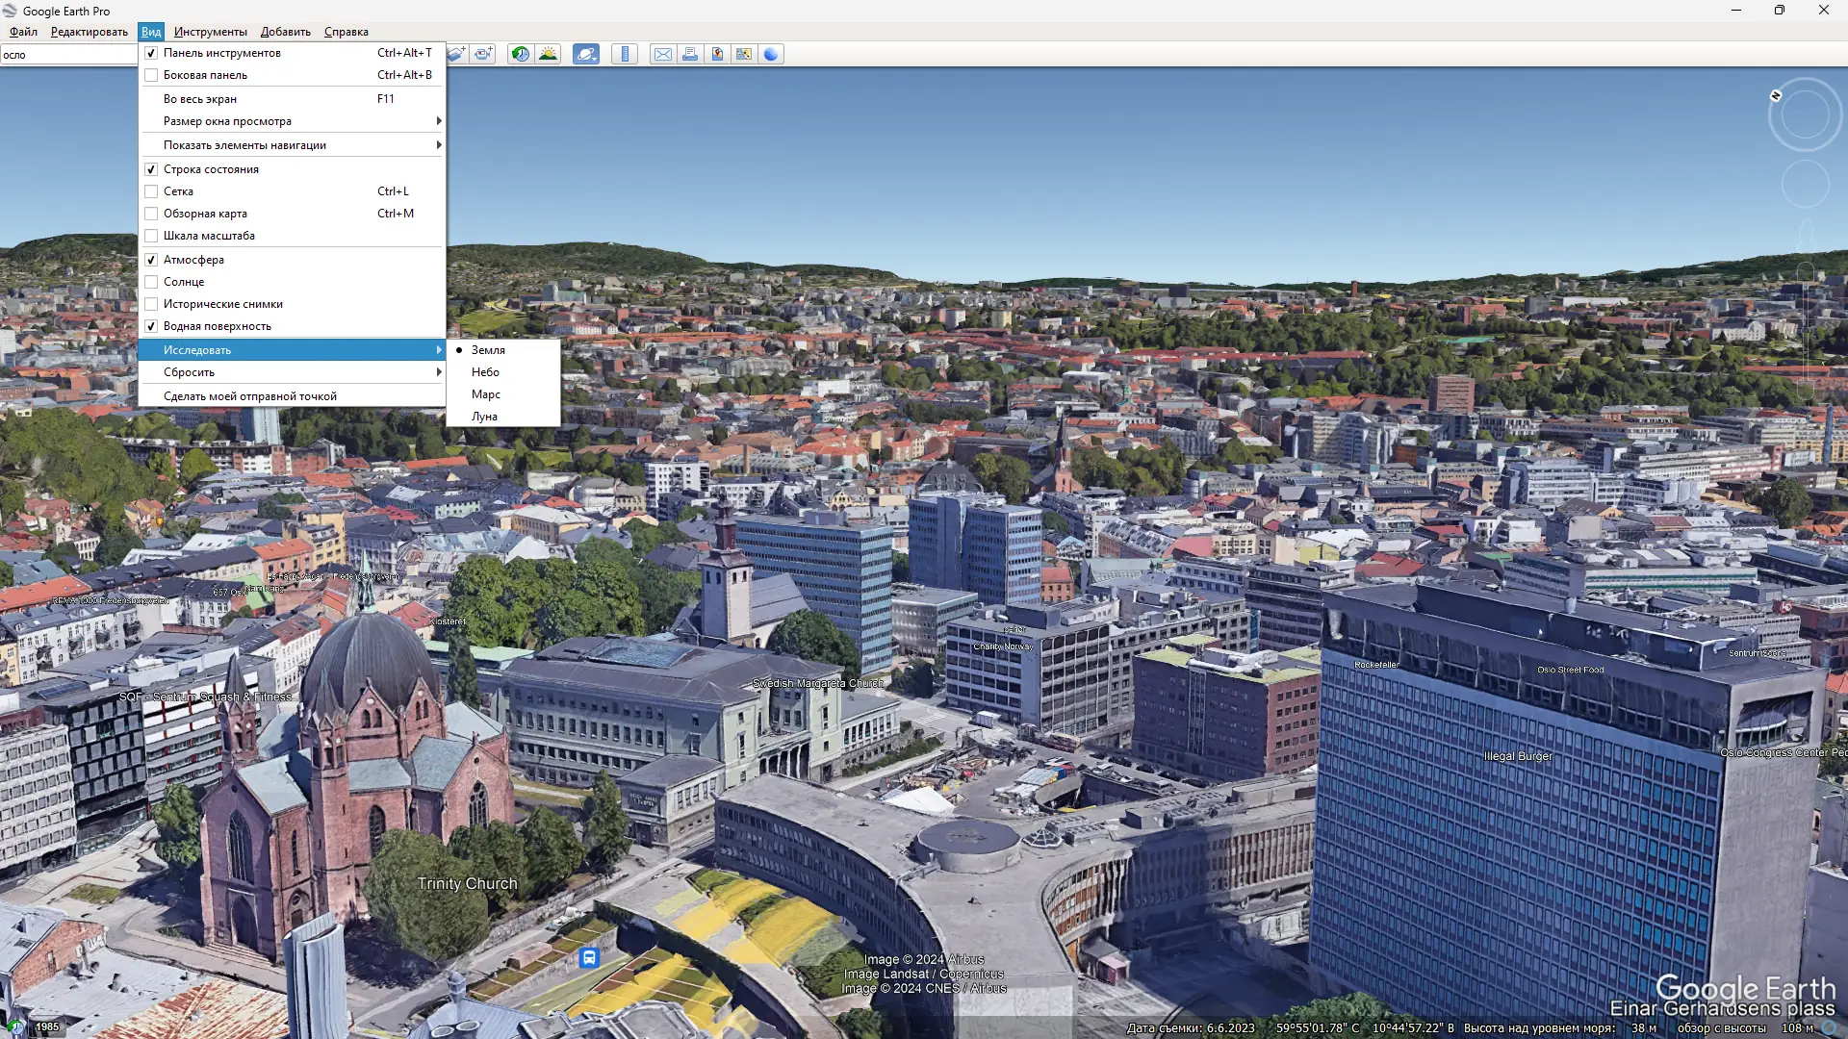1848x1039 pixels.
Task: Select the Марс radio option
Action: point(485,394)
